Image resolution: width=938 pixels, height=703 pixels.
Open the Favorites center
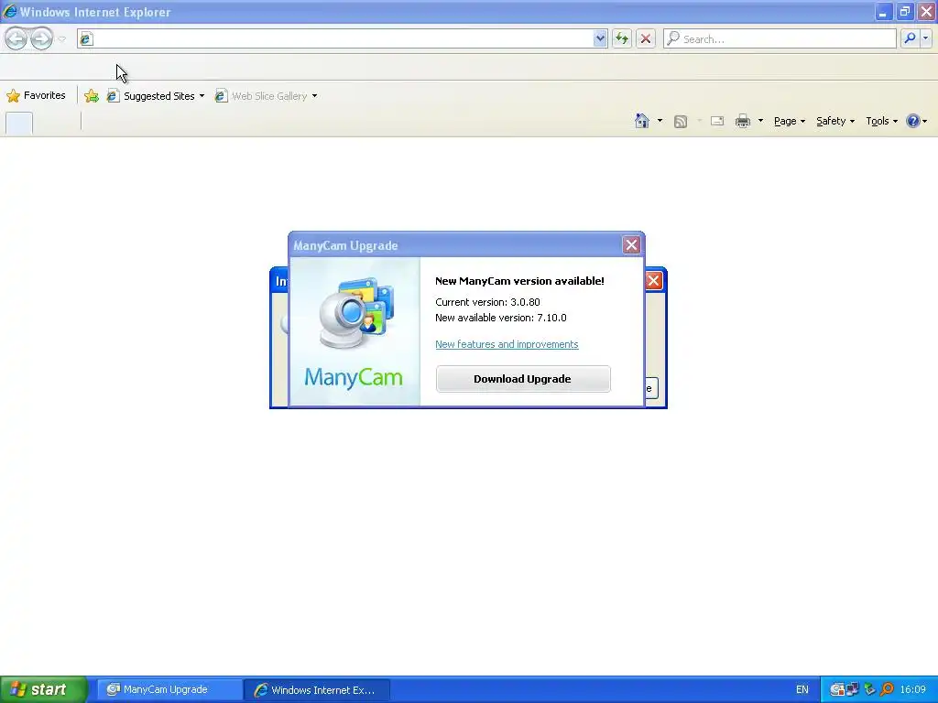36,95
